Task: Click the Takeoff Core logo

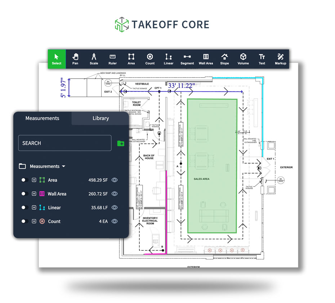Action: pyautogui.click(x=162, y=24)
